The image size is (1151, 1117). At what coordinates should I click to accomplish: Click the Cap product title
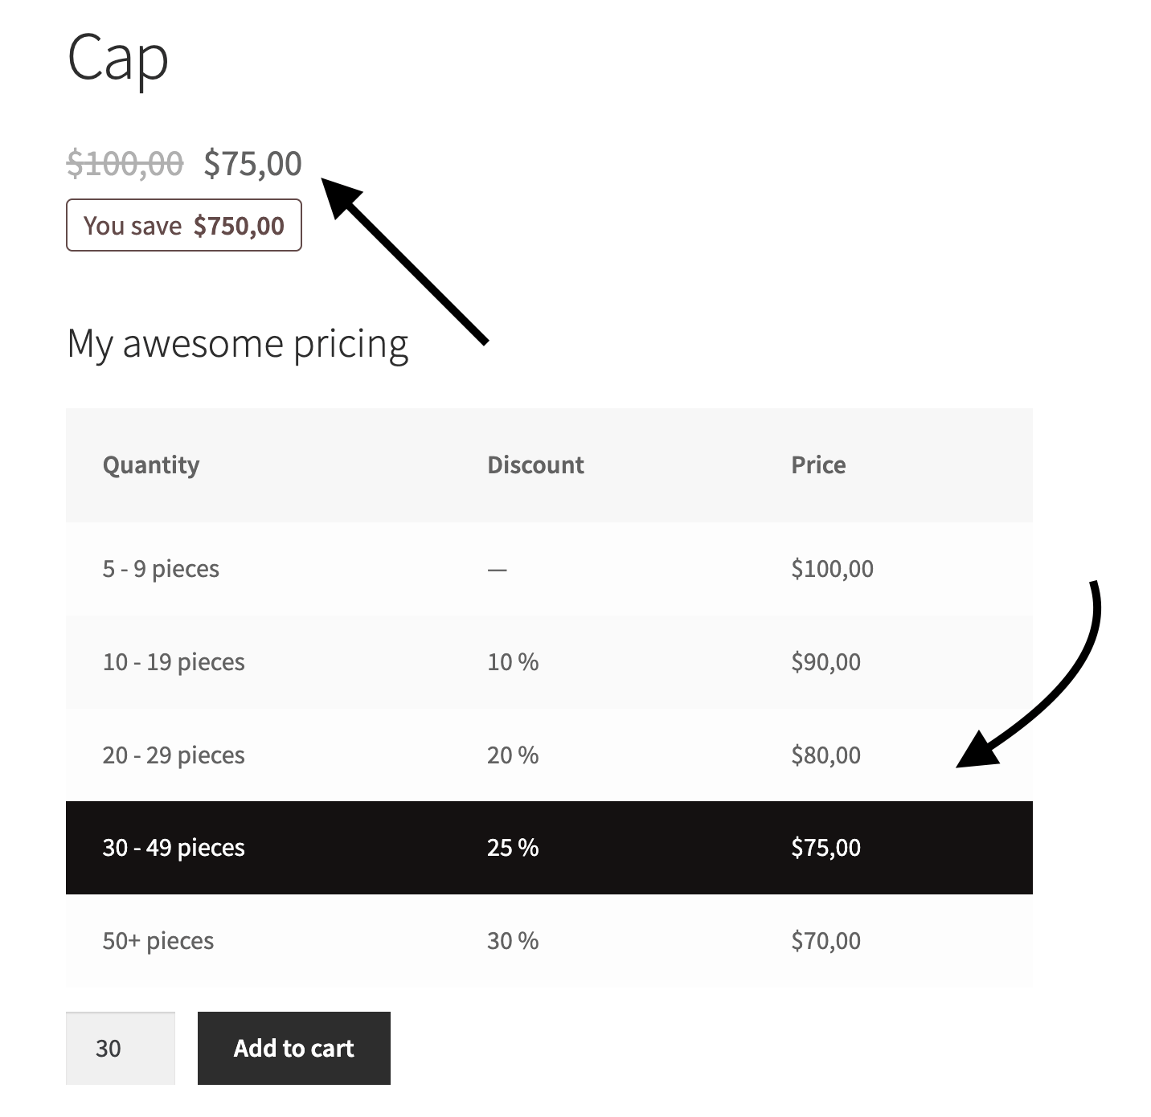tap(117, 59)
